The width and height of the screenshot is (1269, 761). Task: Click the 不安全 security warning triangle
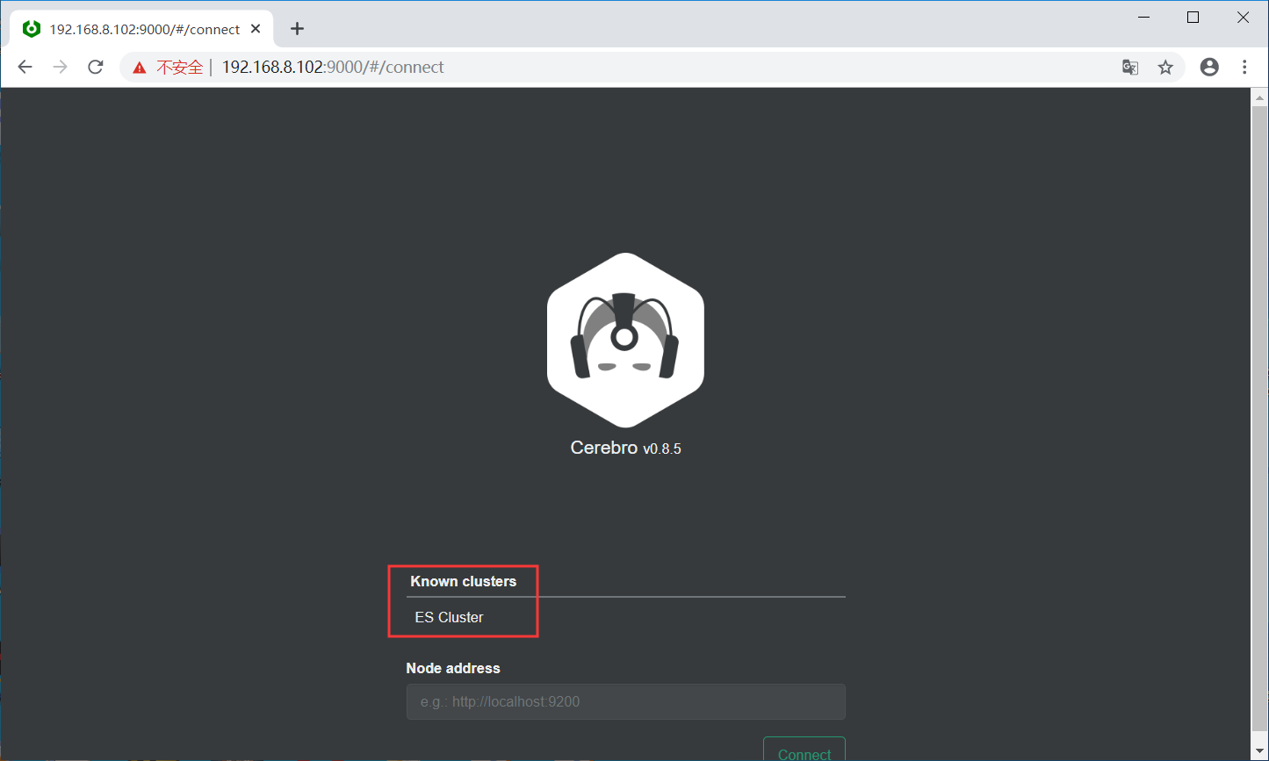coord(141,67)
